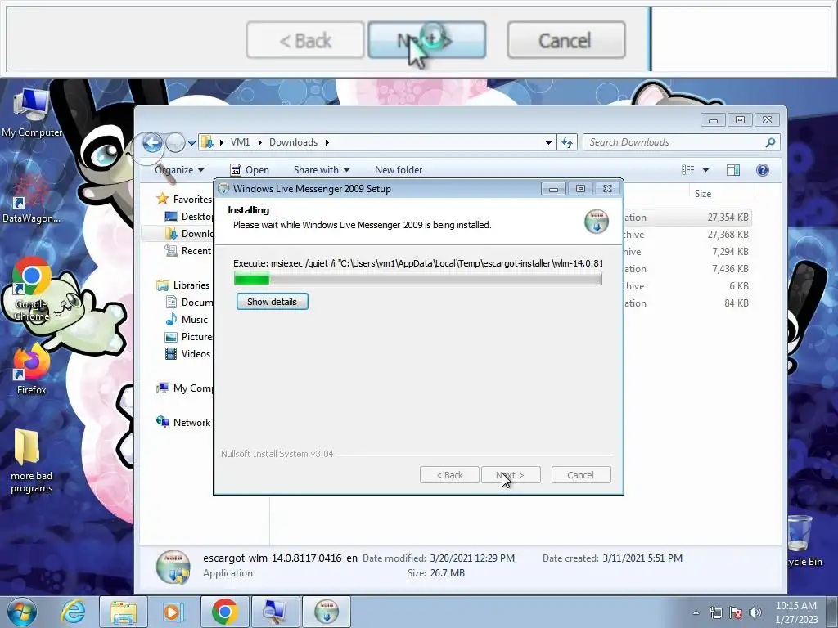Click Open in Explorer toolbar
Viewport: 838px width, 628px height.
click(250, 170)
